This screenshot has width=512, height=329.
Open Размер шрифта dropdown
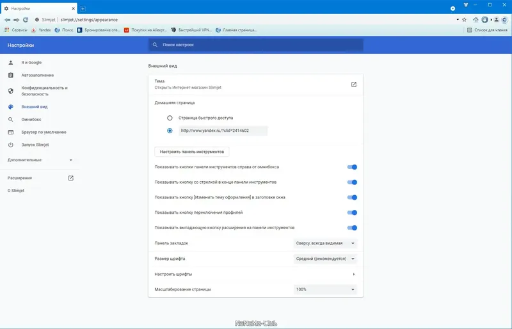point(325,259)
